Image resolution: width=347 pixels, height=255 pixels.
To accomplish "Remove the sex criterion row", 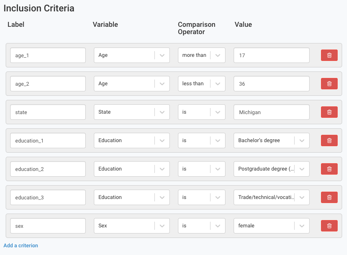I will point(329,226).
